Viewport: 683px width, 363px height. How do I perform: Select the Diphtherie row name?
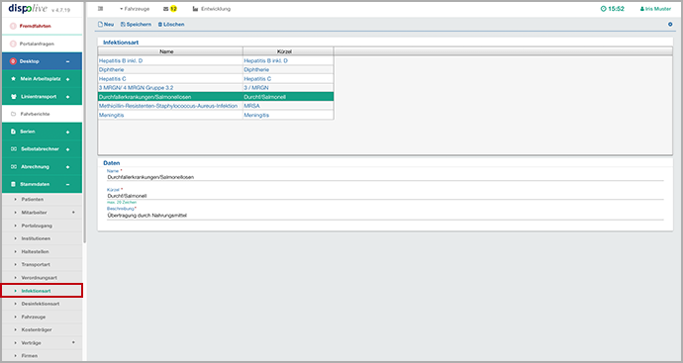112,69
